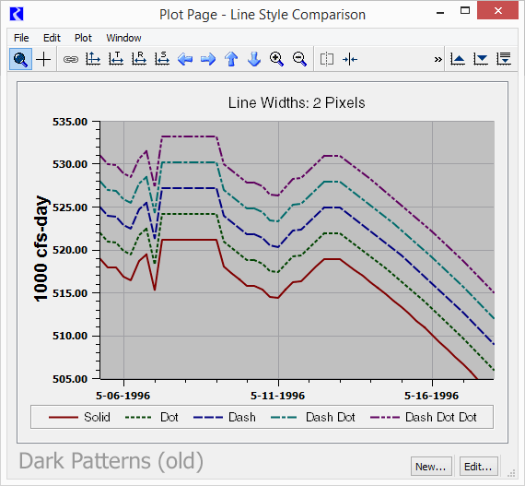Expand the toolbar overflow chevron
Image resolution: width=525 pixels, height=486 pixels.
437,60
